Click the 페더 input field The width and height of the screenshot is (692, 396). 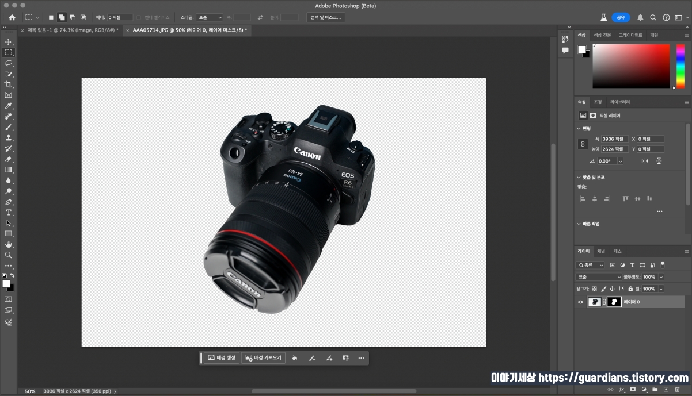[120, 18]
